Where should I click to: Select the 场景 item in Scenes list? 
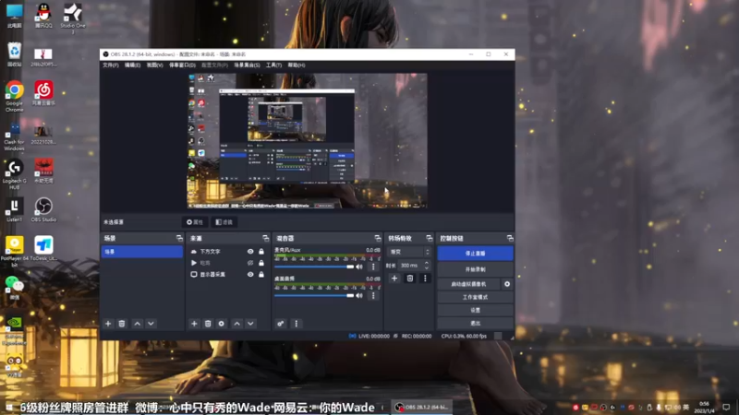tap(142, 252)
